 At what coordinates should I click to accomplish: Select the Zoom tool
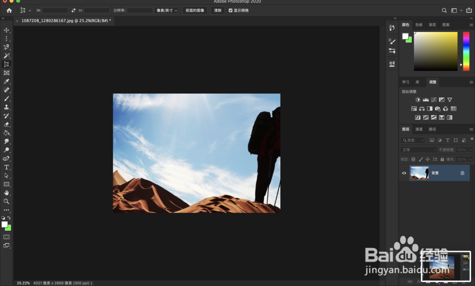coord(6,202)
